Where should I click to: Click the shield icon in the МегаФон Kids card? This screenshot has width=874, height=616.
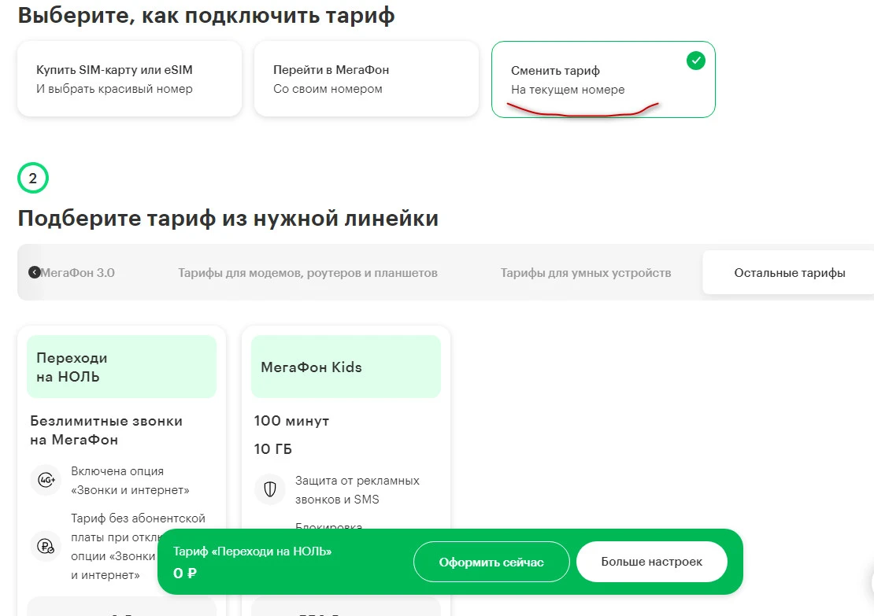click(270, 489)
